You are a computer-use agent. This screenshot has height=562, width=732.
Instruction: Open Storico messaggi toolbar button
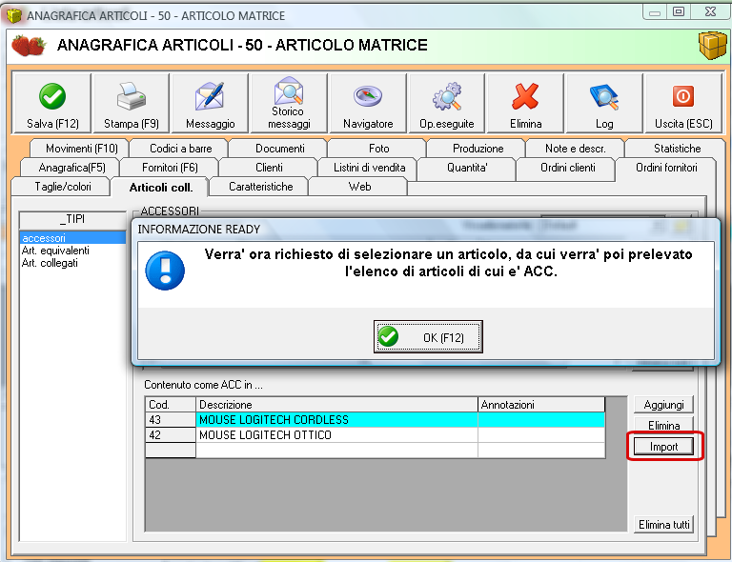(289, 104)
